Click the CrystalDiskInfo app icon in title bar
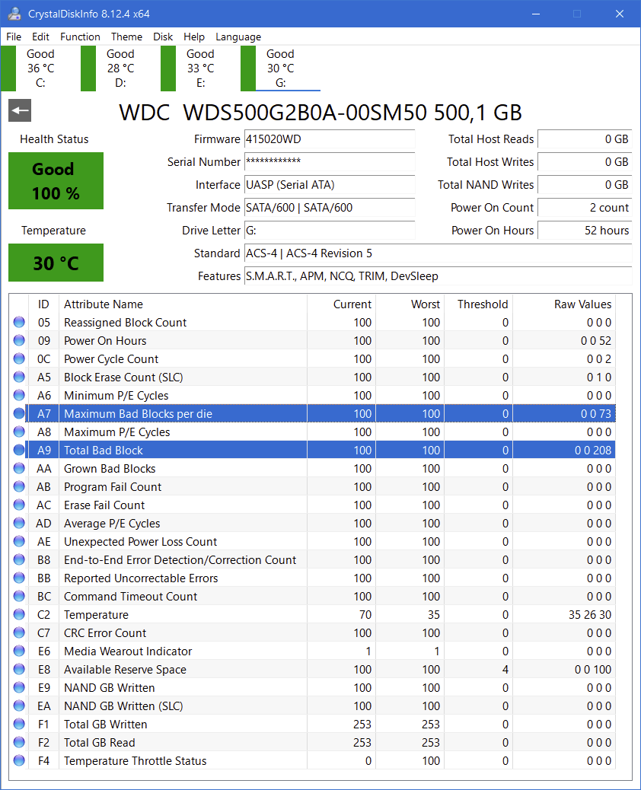The image size is (641, 790). (x=14, y=14)
